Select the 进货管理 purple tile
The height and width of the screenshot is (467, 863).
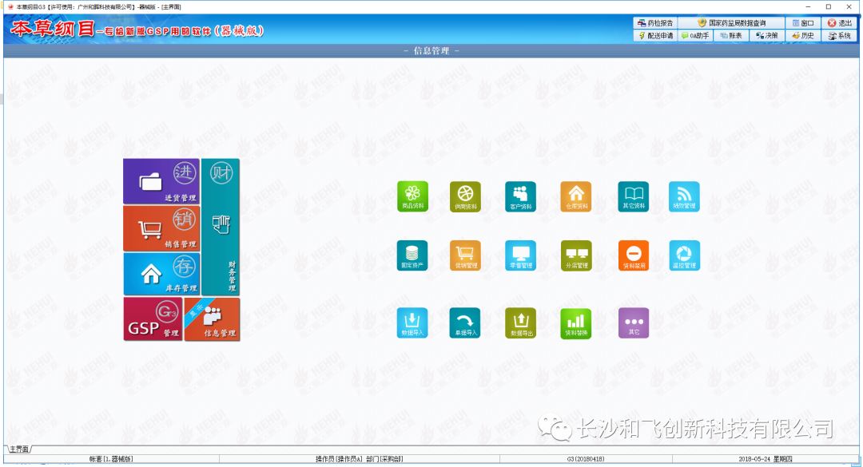[x=161, y=181]
